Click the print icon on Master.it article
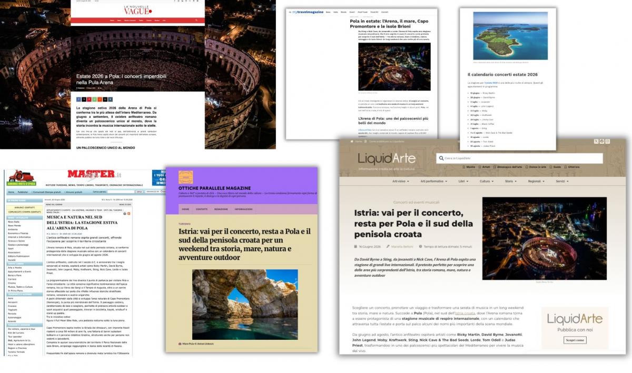Image resolution: width=632 pixels, height=373 pixels. tap(125, 214)
